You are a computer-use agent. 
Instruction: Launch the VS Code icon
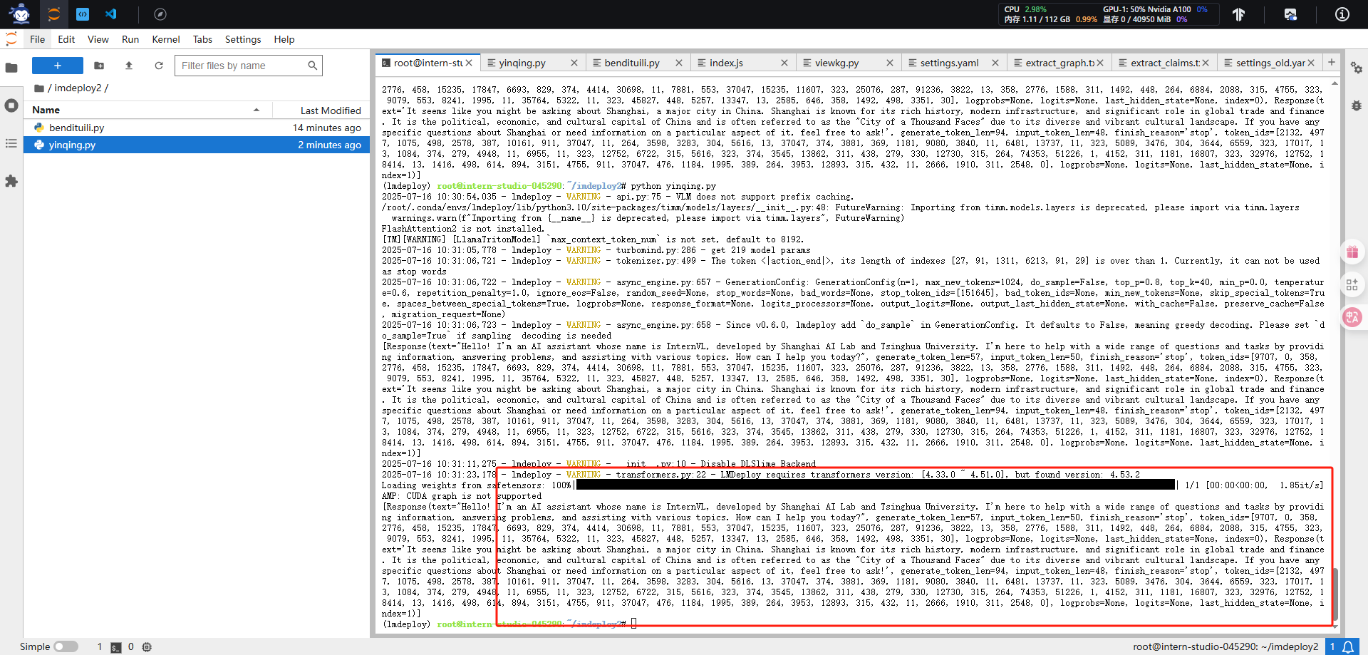pos(111,14)
